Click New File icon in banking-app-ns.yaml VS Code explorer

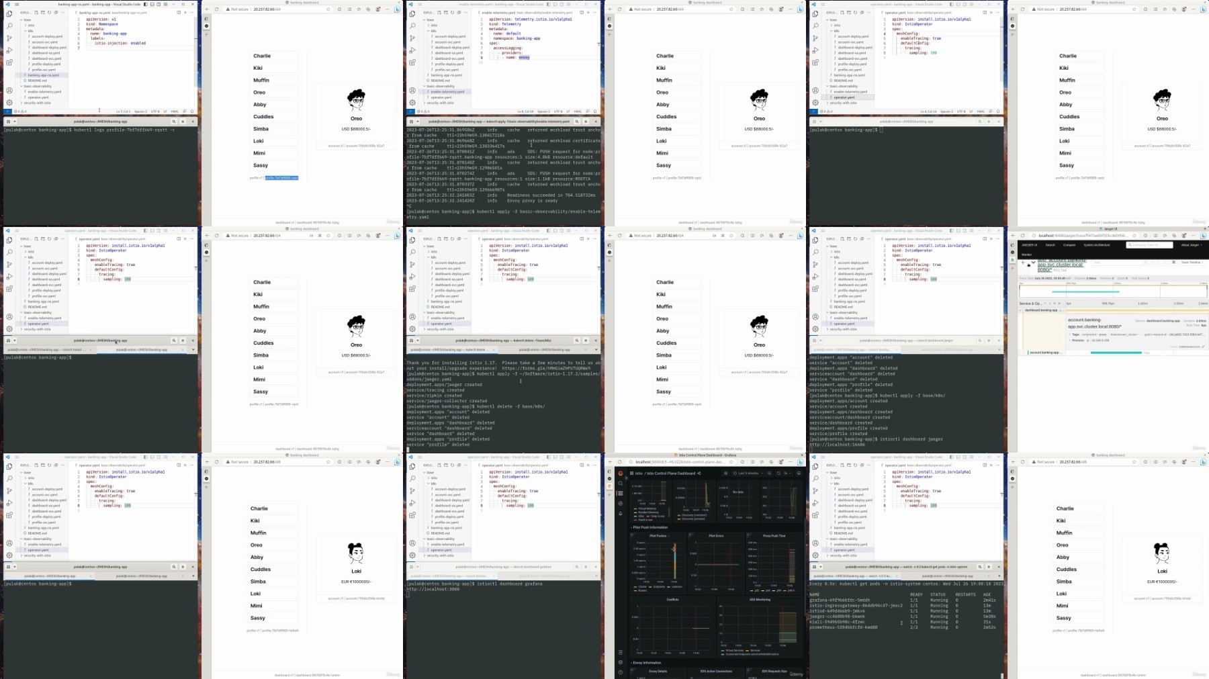[36, 12]
